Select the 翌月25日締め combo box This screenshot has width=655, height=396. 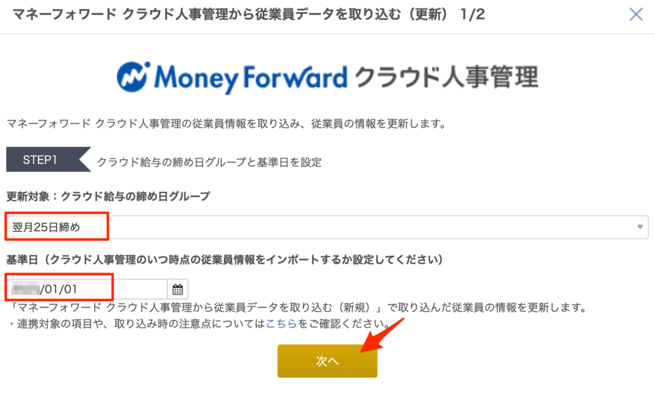[x=326, y=227]
